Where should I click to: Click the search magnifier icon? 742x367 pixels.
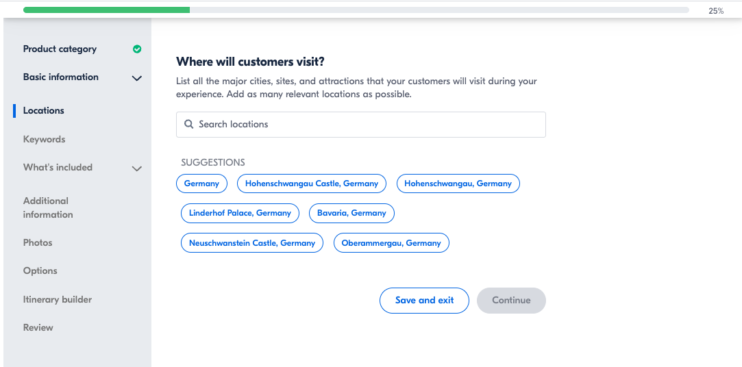pos(189,125)
